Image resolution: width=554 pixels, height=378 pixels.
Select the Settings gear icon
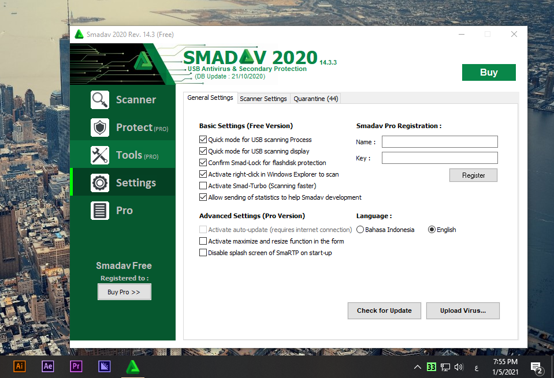[x=99, y=183]
